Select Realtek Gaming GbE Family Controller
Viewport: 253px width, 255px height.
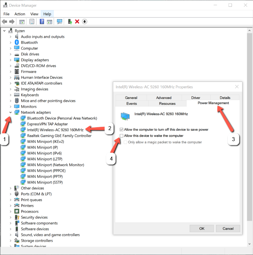coord(59,136)
